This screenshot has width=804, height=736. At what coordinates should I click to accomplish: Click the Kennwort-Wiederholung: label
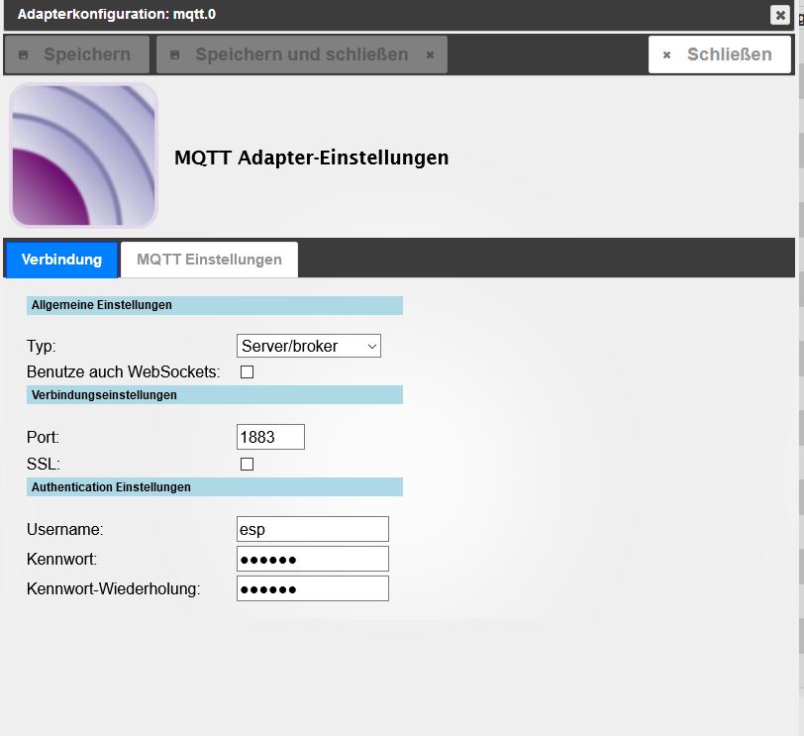click(113, 588)
